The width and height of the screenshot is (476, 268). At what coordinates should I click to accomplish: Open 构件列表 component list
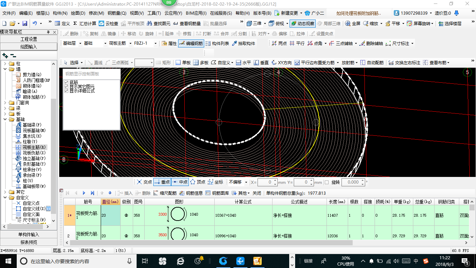217,43
